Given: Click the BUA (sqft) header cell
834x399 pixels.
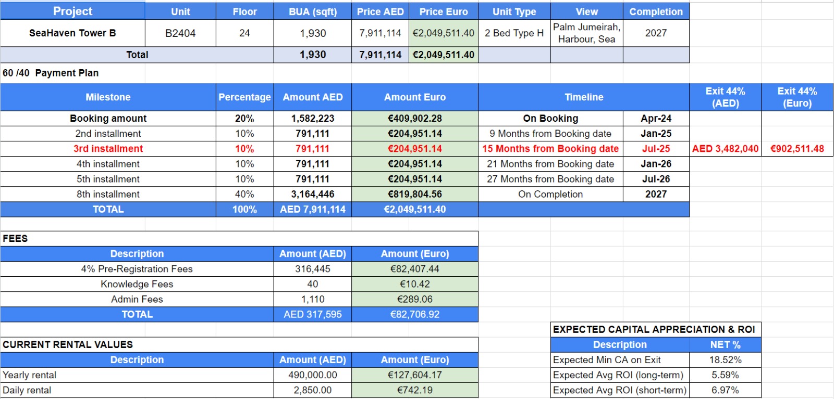Looking at the screenshot, I should click(x=313, y=11).
